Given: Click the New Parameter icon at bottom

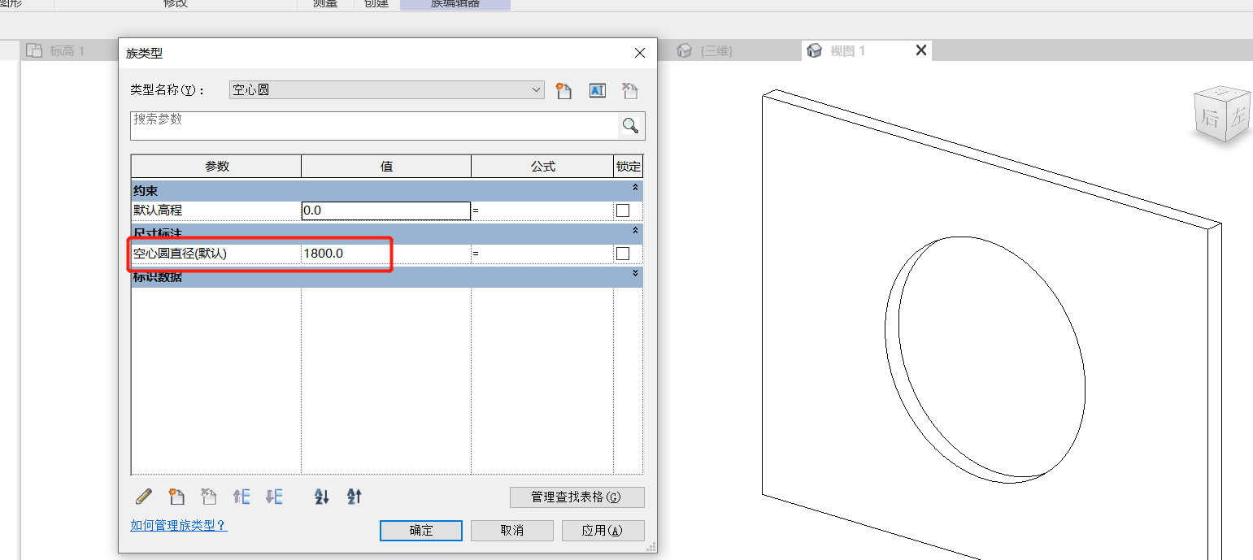Looking at the screenshot, I should (x=176, y=496).
